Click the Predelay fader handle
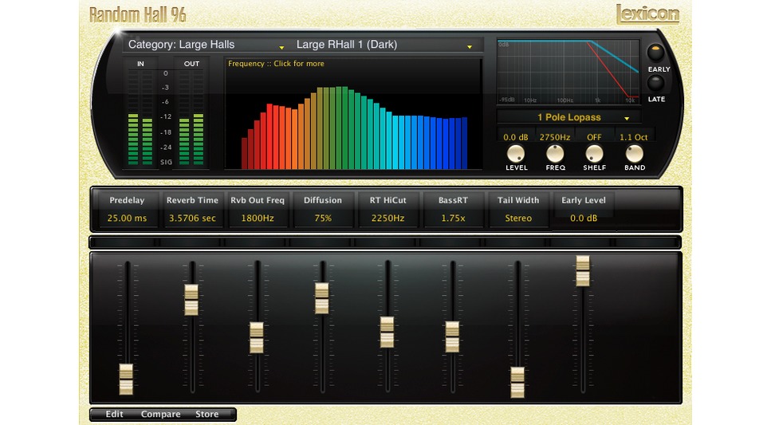This screenshot has width=771, height=425. click(126, 380)
